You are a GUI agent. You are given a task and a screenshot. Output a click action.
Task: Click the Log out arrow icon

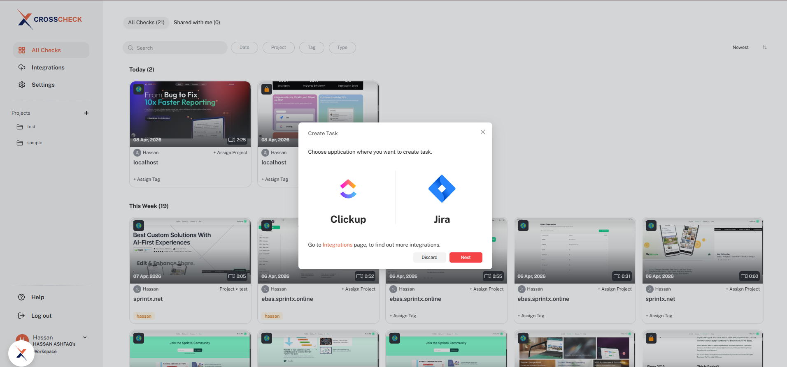click(21, 316)
